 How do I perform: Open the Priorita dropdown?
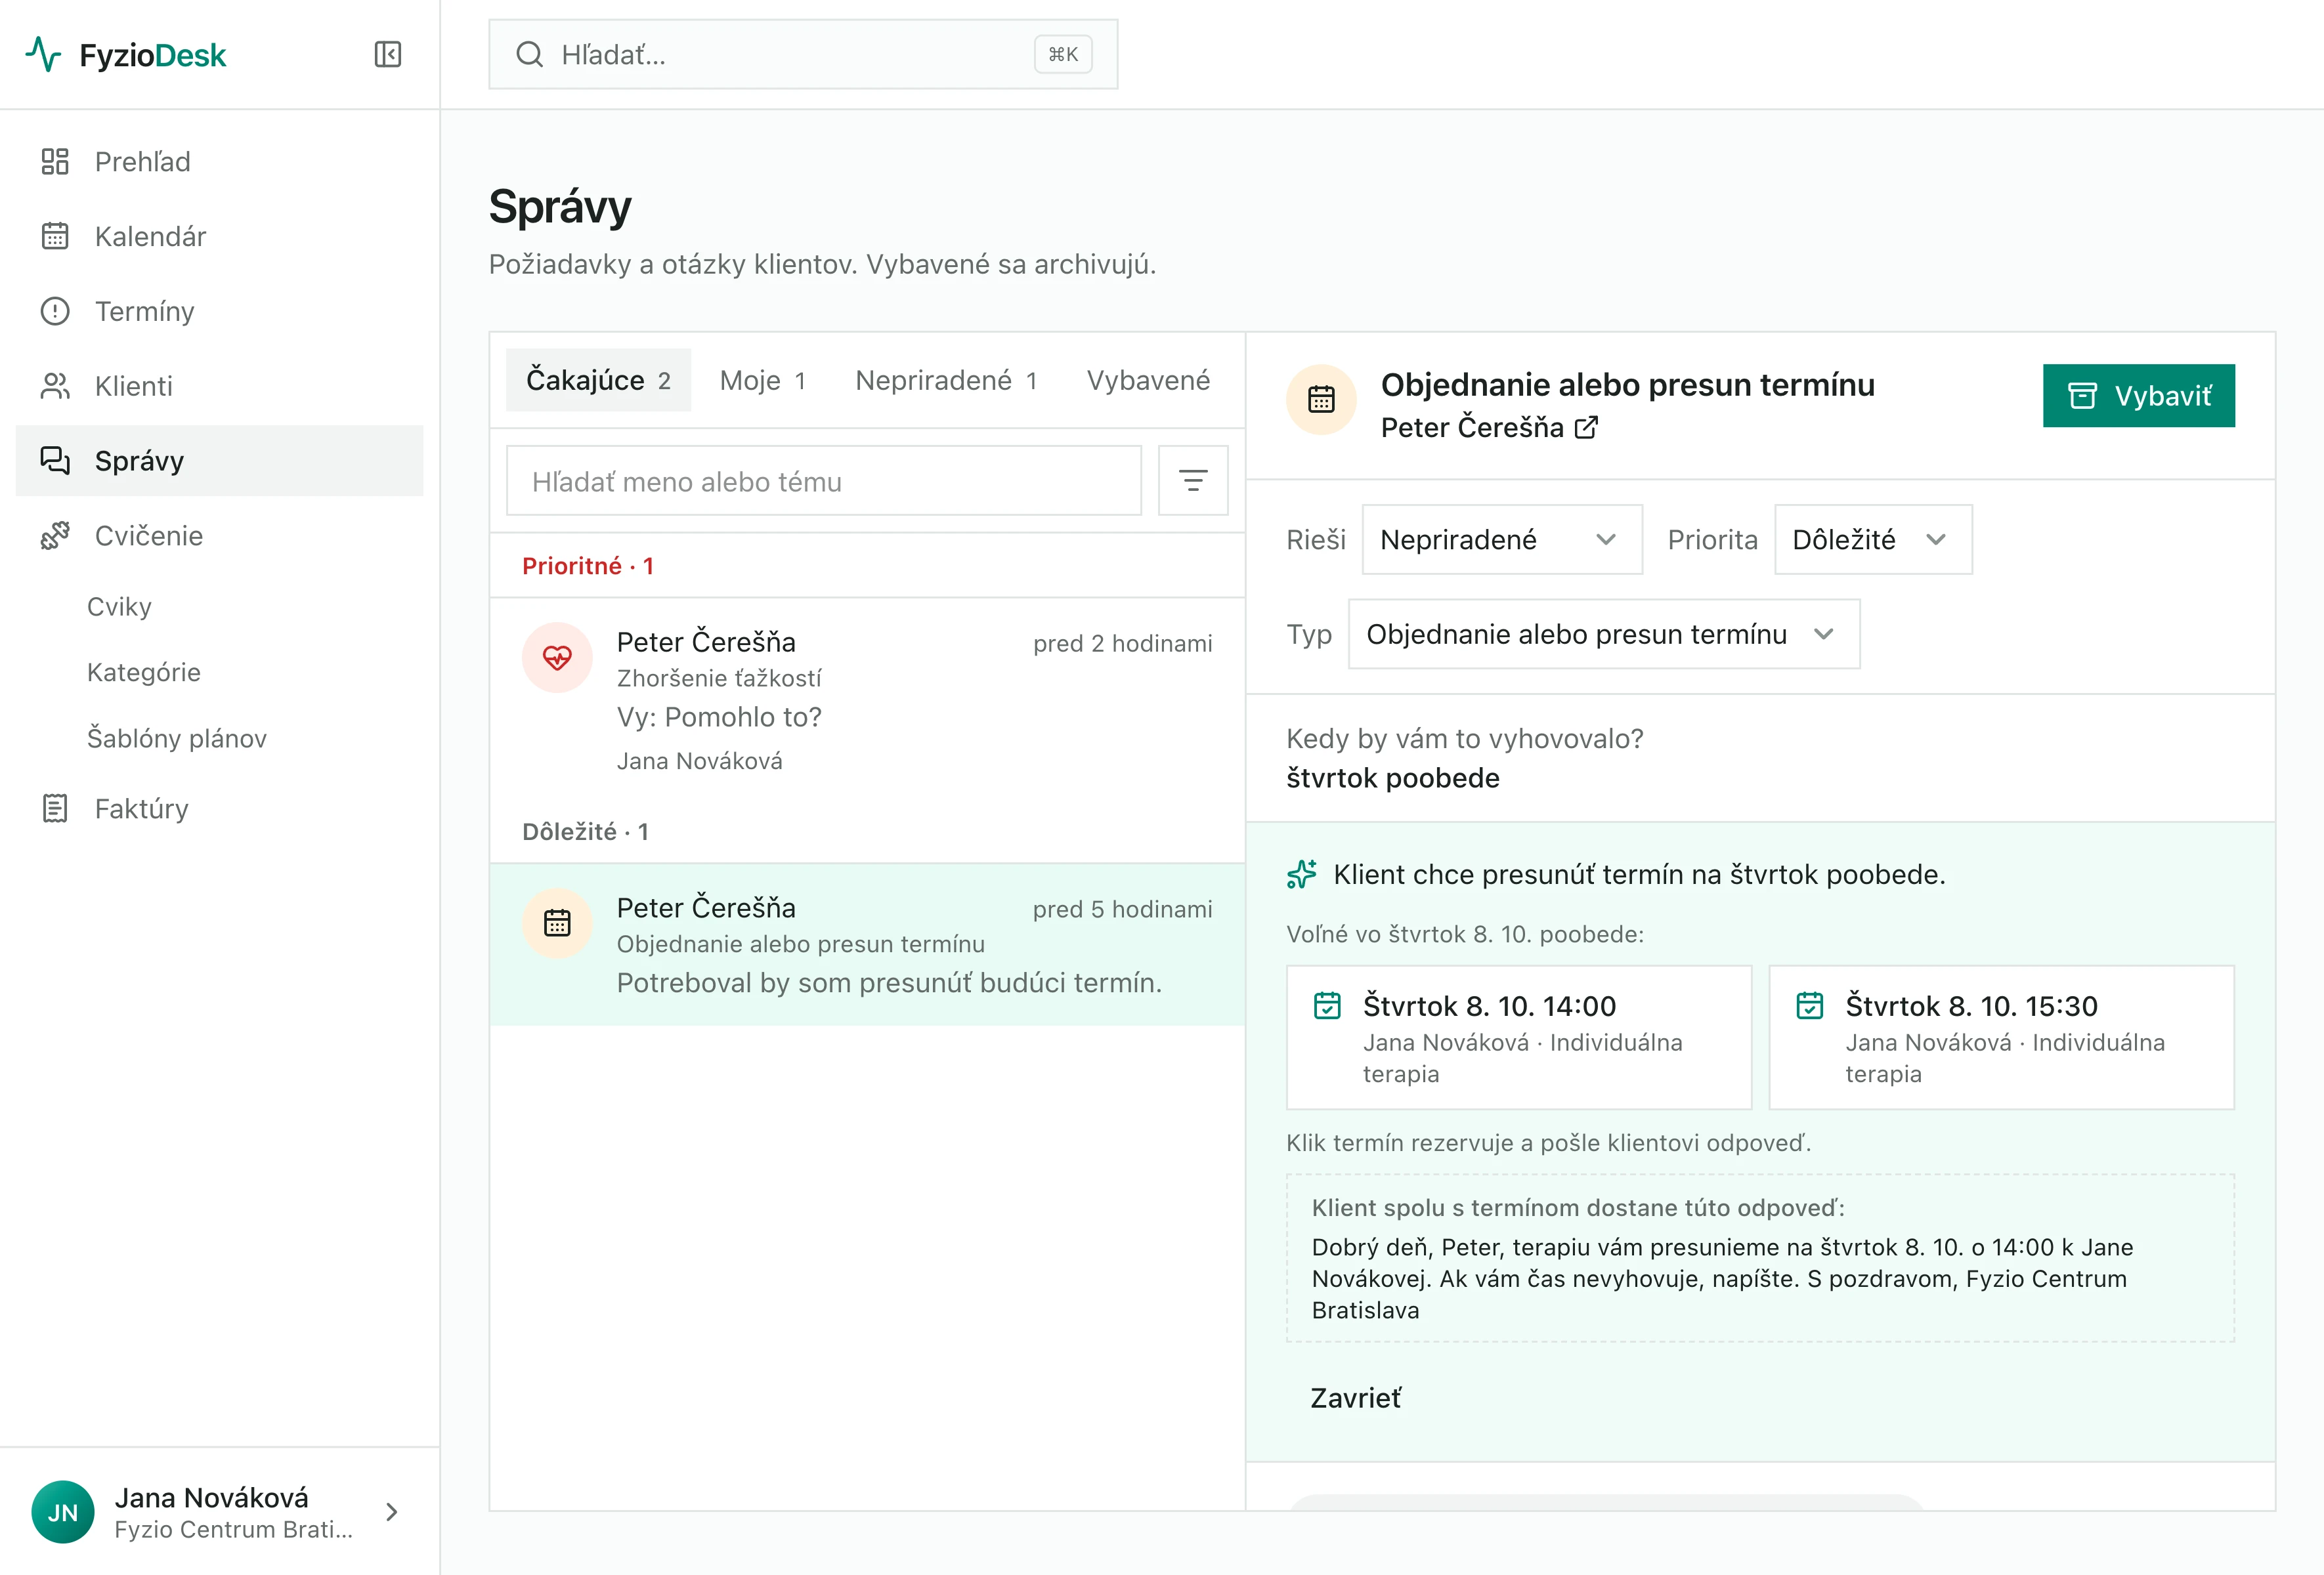coord(1873,539)
